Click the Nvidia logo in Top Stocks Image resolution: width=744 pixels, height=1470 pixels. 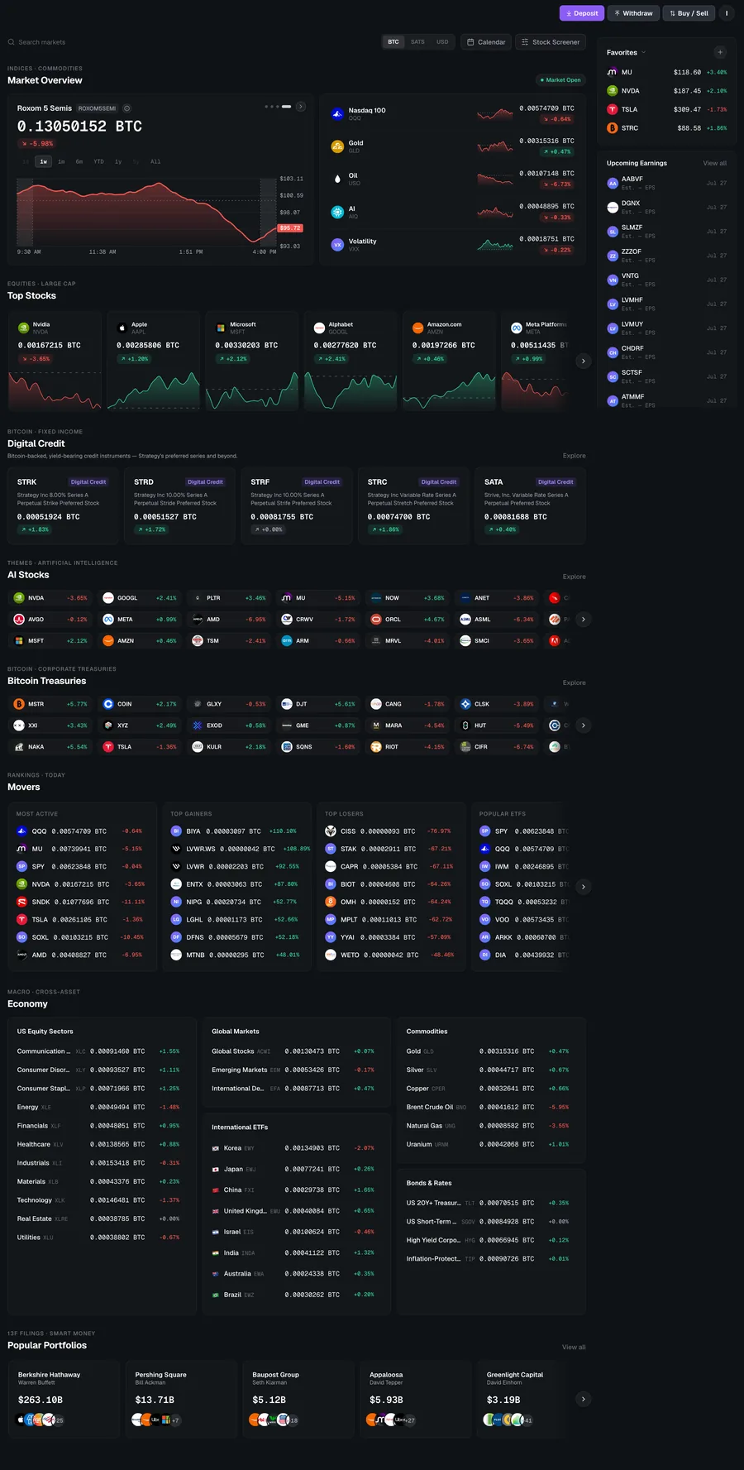pos(24,328)
